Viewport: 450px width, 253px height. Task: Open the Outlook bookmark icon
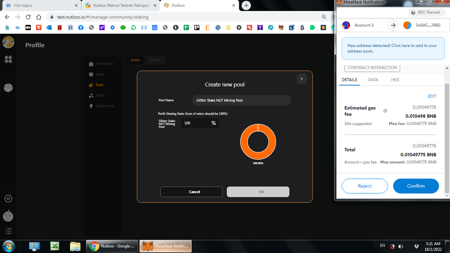[x=49, y=27]
